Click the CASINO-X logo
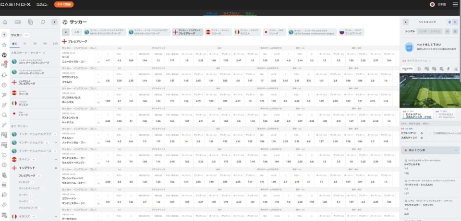This screenshot has width=461, height=221. tap(15, 4)
